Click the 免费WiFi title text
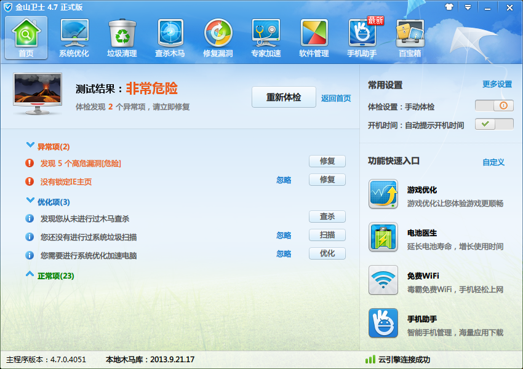 (423, 276)
